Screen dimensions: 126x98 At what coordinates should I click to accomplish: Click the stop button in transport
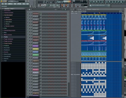[45, 5]
